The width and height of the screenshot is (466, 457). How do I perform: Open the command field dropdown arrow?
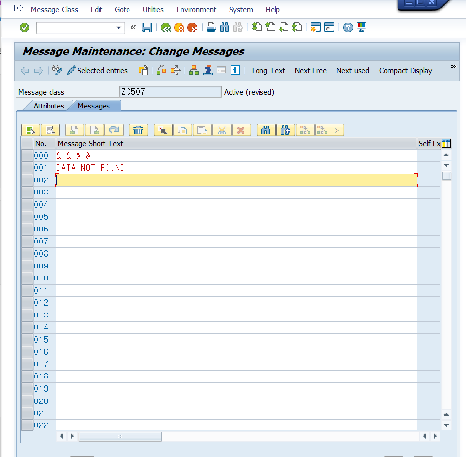coord(119,28)
